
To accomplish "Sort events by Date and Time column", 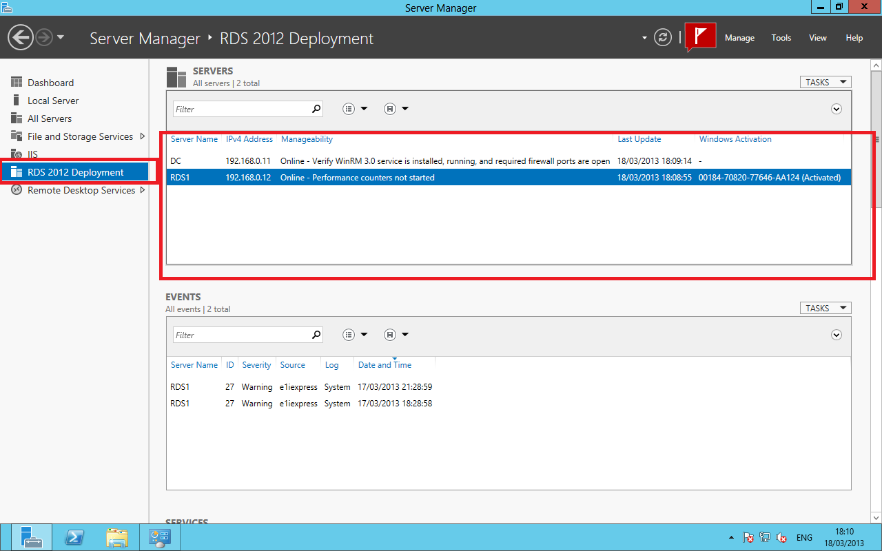I will tap(384, 365).
